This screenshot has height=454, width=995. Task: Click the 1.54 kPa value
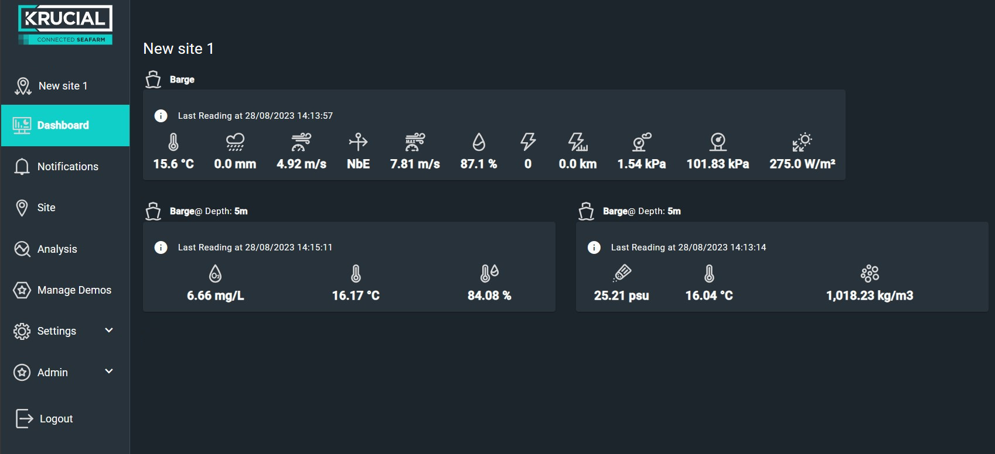(x=642, y=164)
